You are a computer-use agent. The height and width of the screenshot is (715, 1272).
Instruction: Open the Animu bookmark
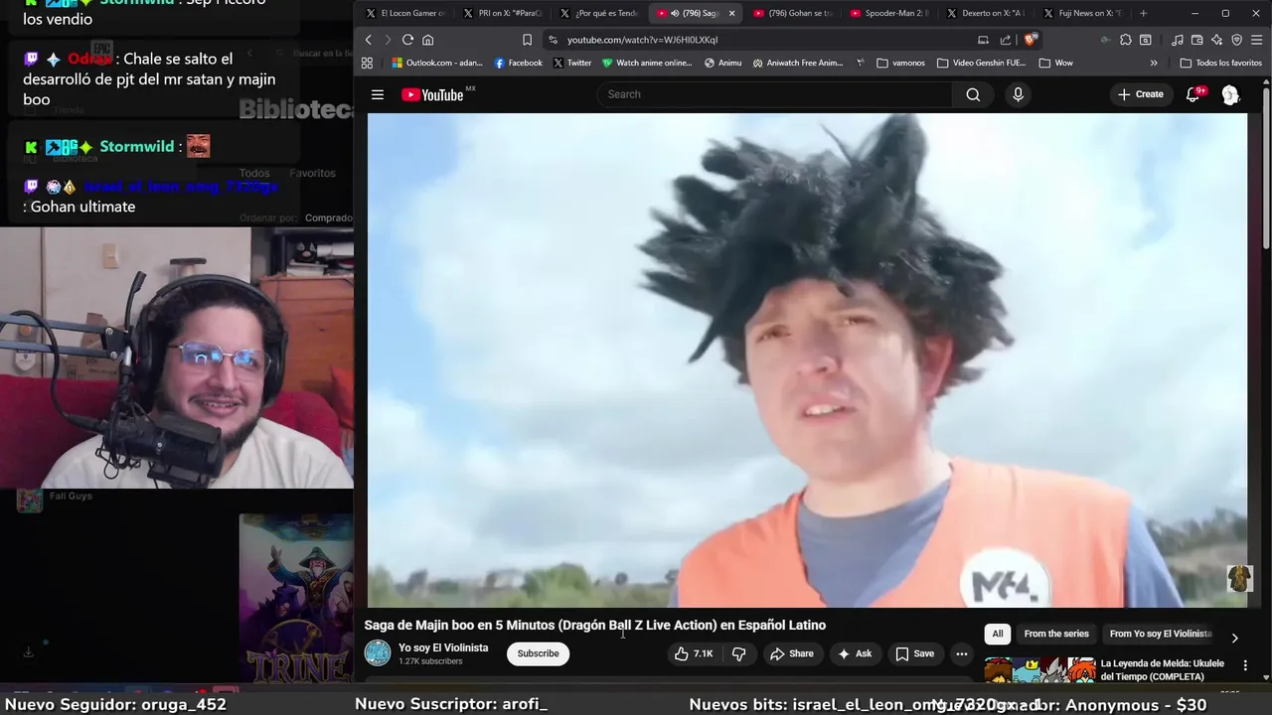pyautogui.click(x=722, y=63)
